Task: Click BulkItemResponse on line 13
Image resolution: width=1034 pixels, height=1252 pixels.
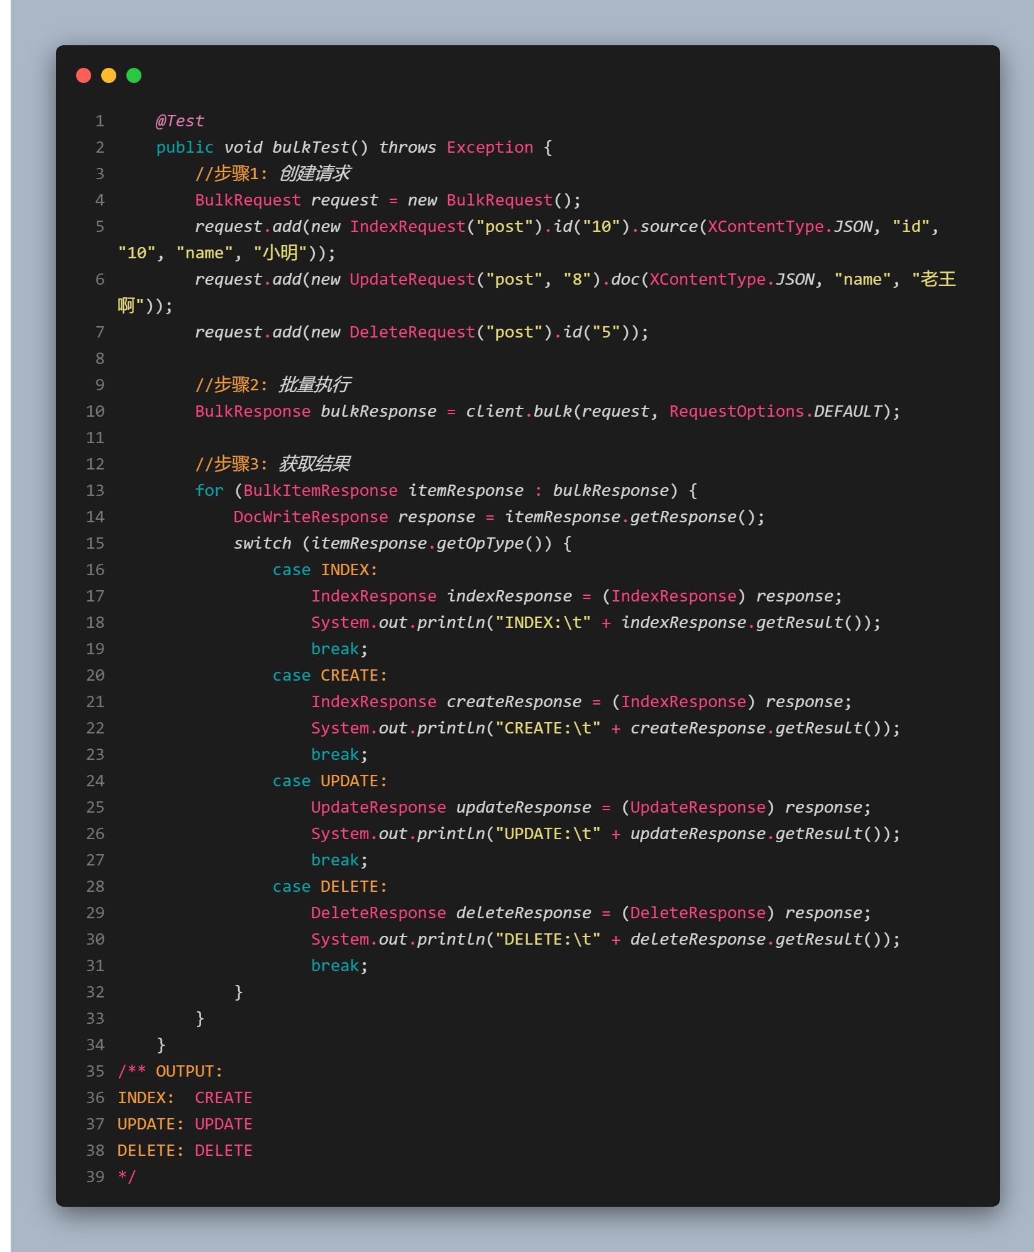Action: (x=320, y=490)
